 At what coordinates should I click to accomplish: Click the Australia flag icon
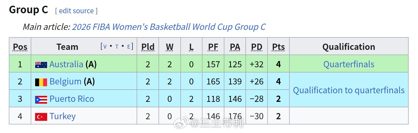tap(41, 65)
